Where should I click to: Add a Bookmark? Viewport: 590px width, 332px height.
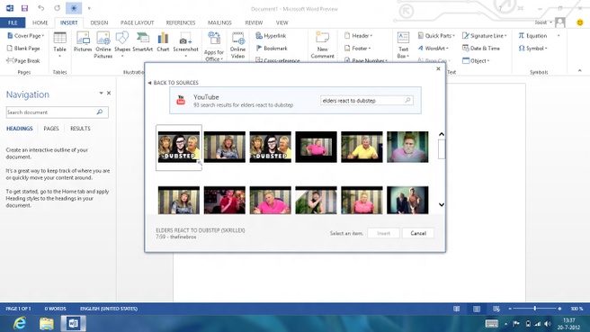(272, 49)
